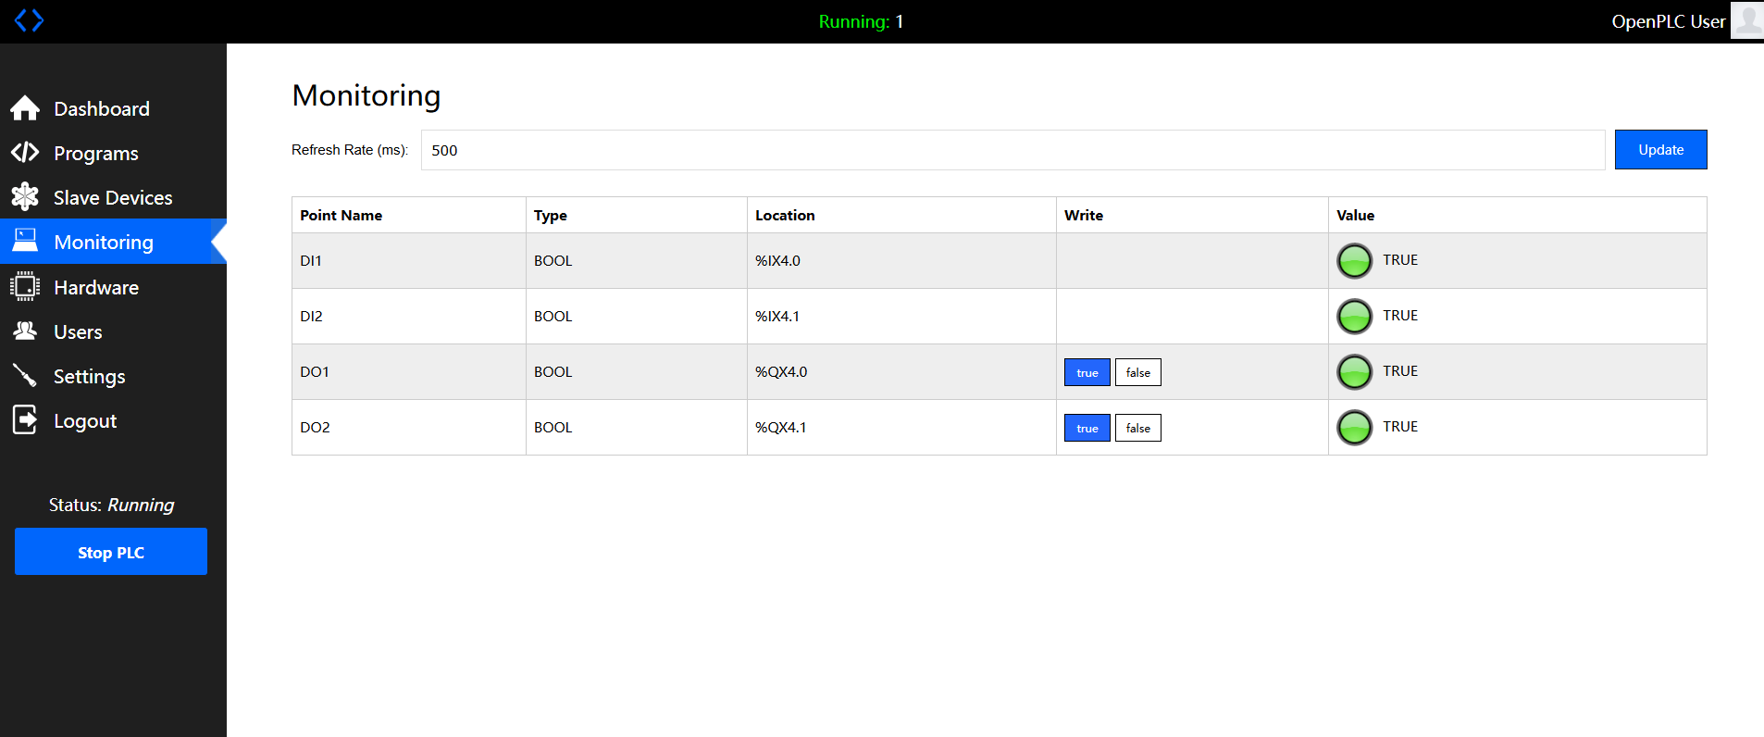The height and width of the screenshot is (737, 1764).
Task: Open the Monitoring menu item
Action: coord(104,242)
